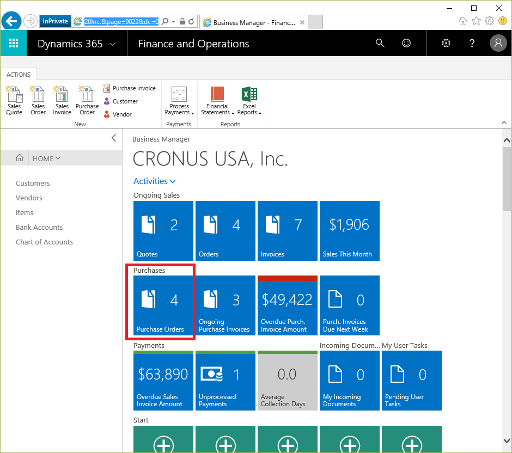The width and height of the screenshot is (512, 453).
Task: Create a new Sales Invoice
Action: 62,100
